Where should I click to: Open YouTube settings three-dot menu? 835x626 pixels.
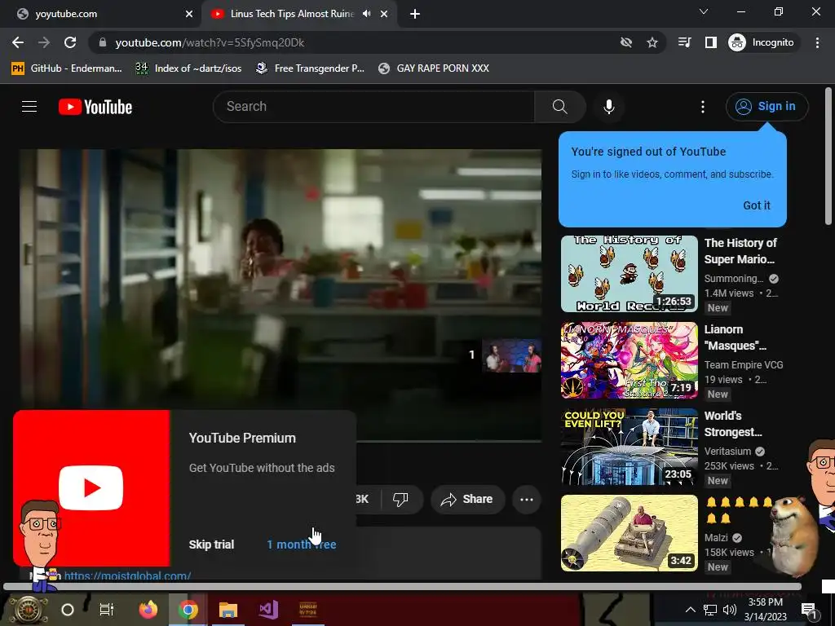pos(702,107)
